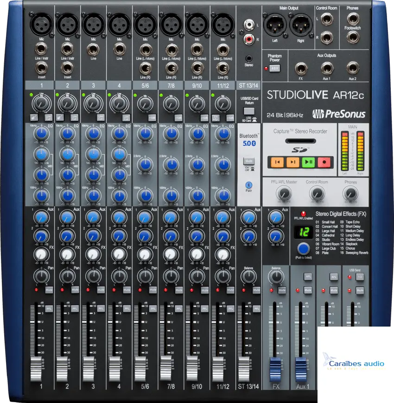Image resolution: width=394 pixels, height=403 pixels.
Task: Mute channel 7/8
Action: point(179,290)
